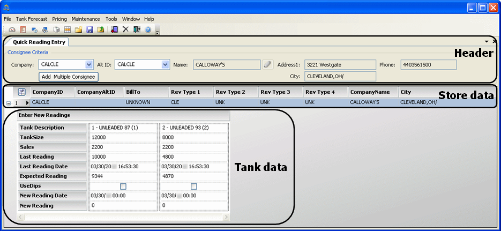Viewport: 501px width, 231px height.
Task: Click the open folder icon in toolbar
Action: tap(78, 29)
